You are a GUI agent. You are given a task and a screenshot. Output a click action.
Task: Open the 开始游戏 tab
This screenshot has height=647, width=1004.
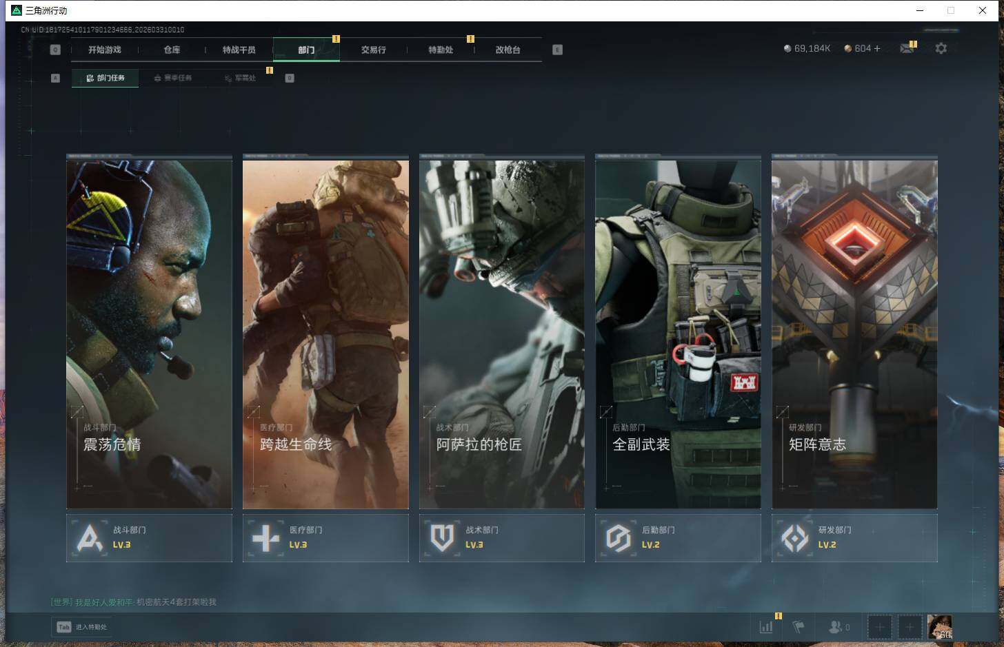105,50
